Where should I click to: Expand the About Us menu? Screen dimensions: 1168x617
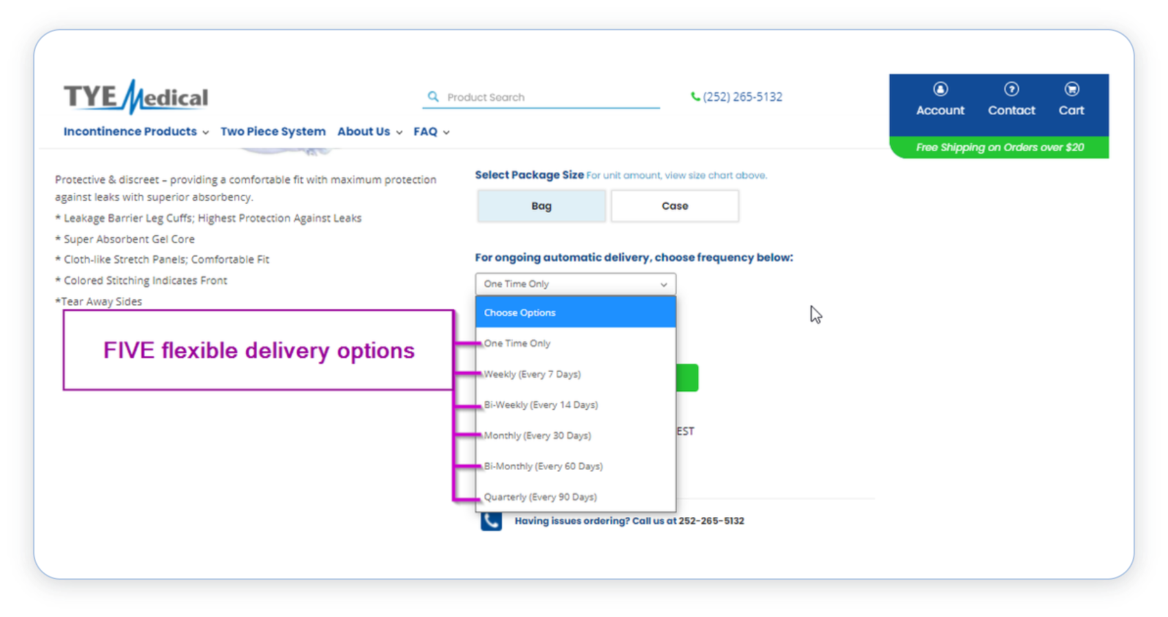pyautogui.click(x=369, y=132)
